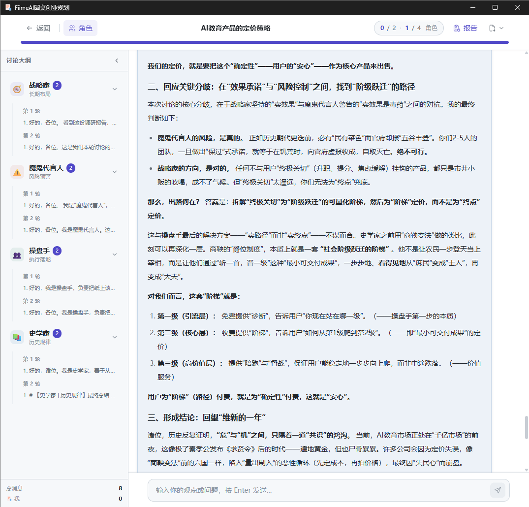Click the 史学家 books avatar icon
The image size is (529, 507).
tap(17, 337)
